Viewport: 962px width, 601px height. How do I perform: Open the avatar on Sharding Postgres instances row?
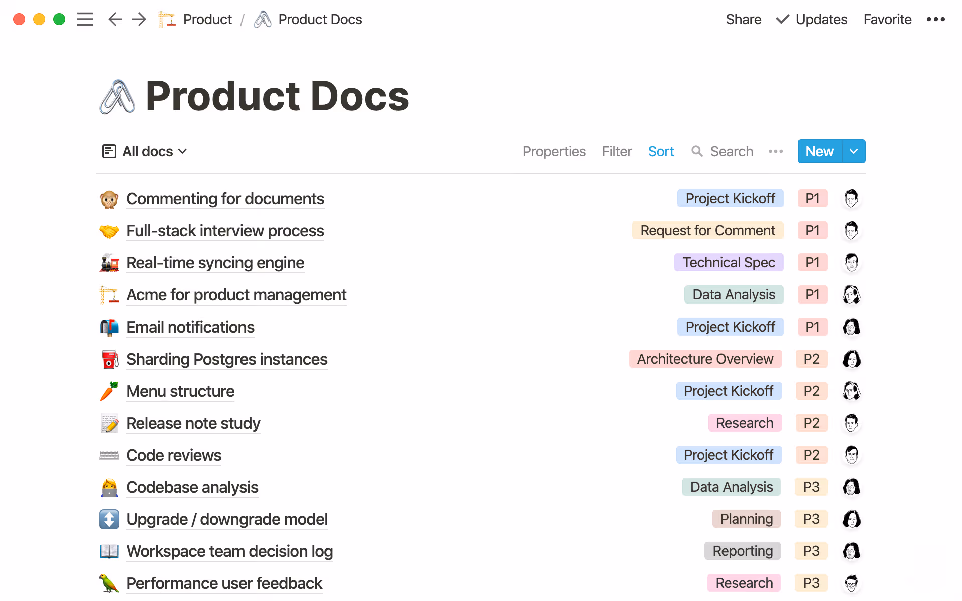[x=852, y=359]
